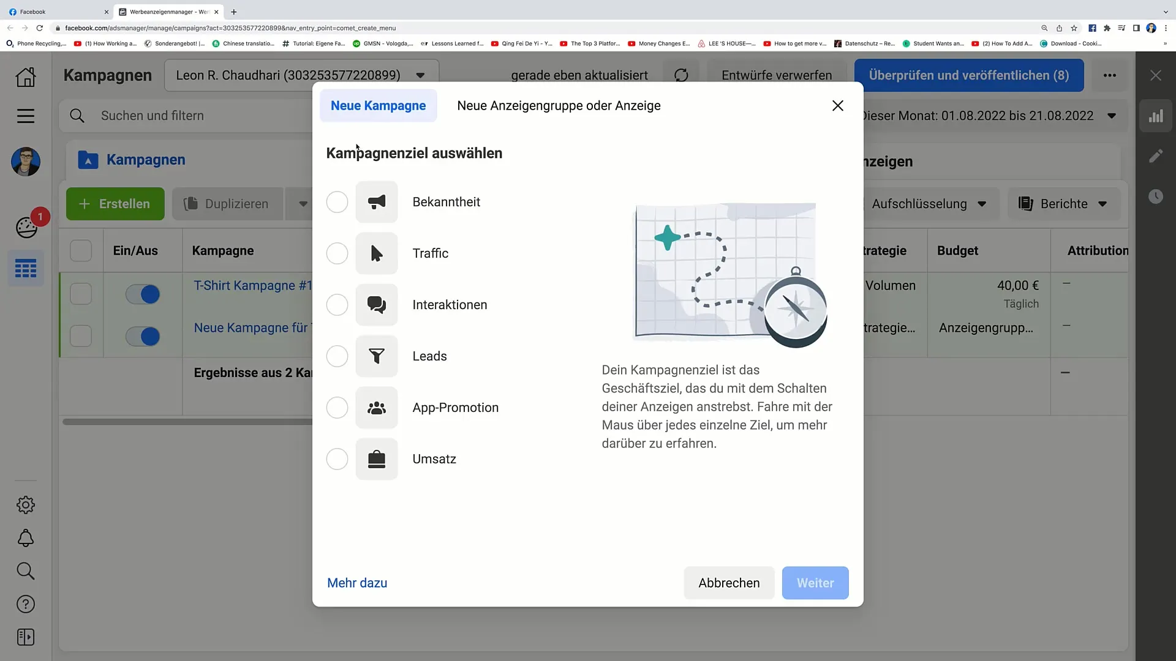Open the history clock icon in right panel
1176x661 pixels.
tap(1156, 196)
